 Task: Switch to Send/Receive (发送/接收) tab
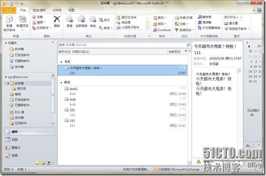coord(39,11)
